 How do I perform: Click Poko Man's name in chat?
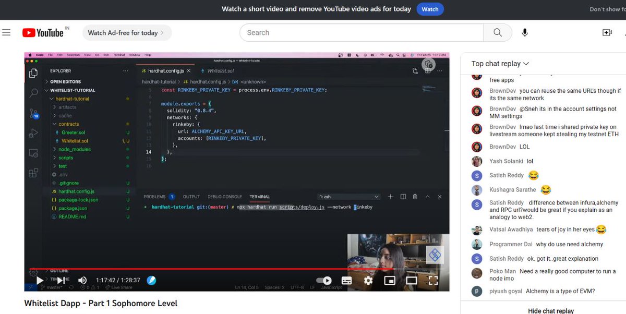pyautogui.click(x=503, y=271)
